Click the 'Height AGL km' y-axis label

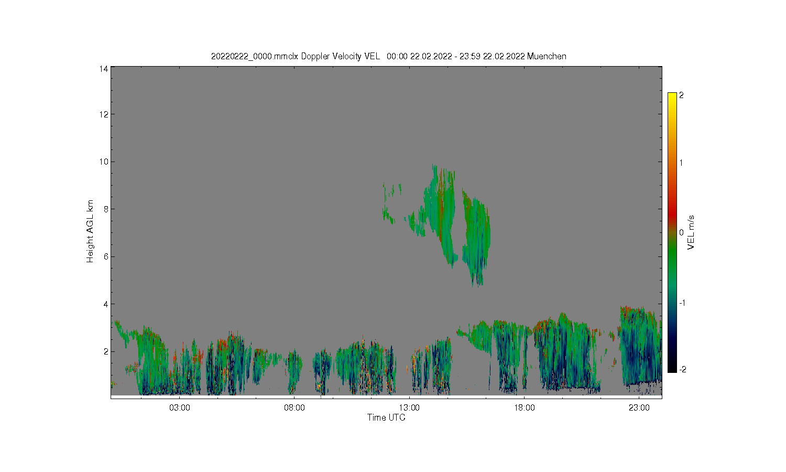point(90,231)
